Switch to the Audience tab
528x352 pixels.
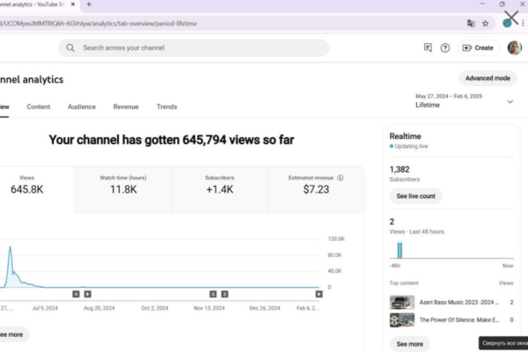(x=82, y=106)
